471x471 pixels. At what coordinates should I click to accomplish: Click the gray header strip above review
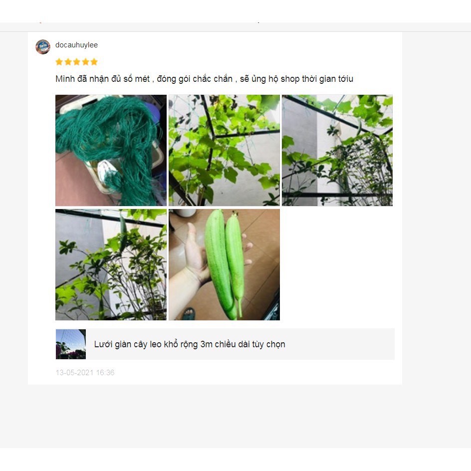click(235, 27)
